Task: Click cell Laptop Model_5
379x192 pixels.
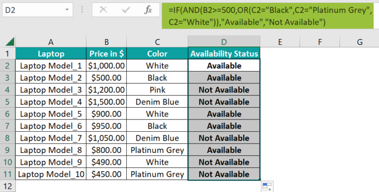Action: 51,114
